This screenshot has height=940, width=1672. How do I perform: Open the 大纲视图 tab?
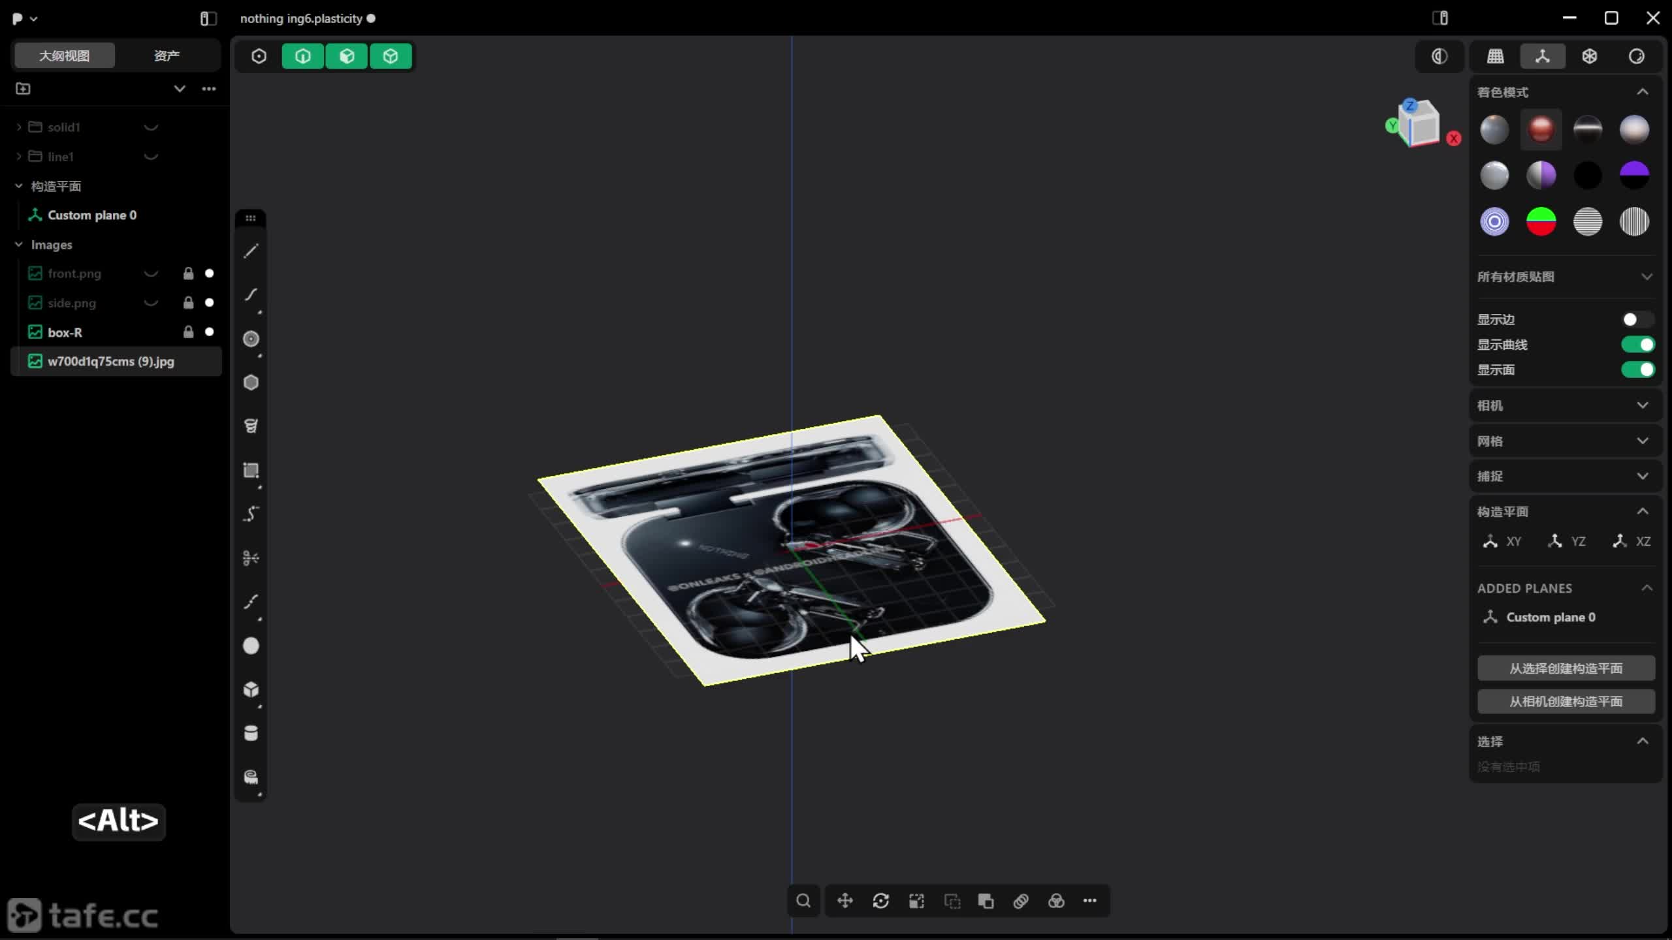pyautogui.click(x=64, y=55)
